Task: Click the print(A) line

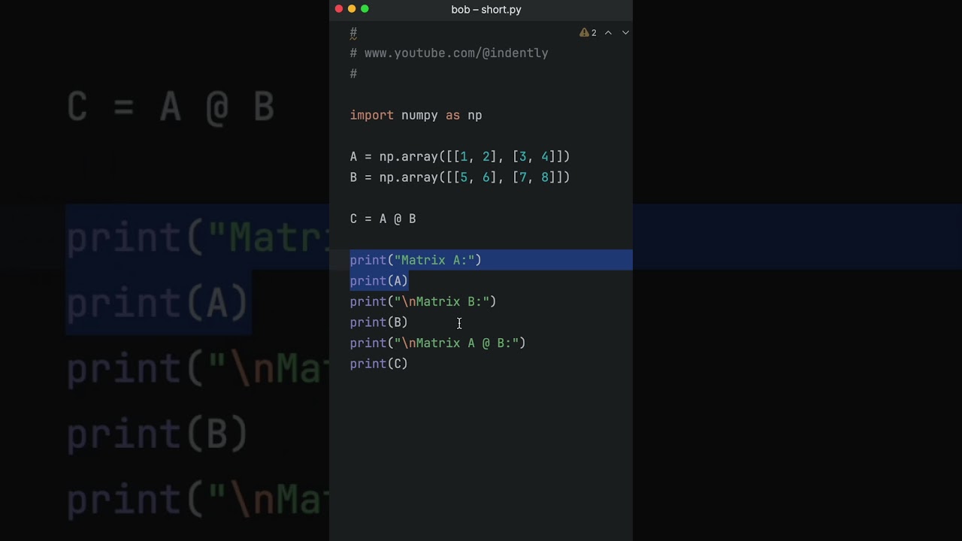Action: coord(379,281)
